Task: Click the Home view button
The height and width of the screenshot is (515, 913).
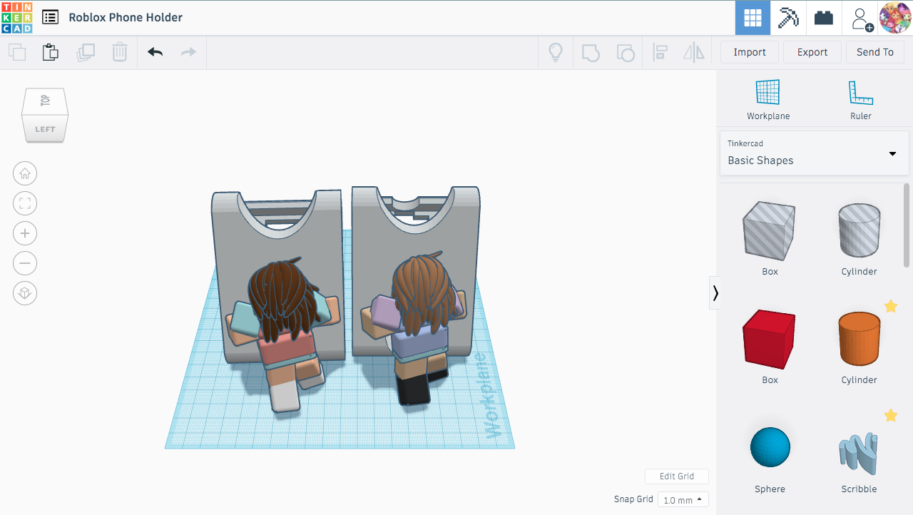Action: pyautogui.click(x=25, y=173)
